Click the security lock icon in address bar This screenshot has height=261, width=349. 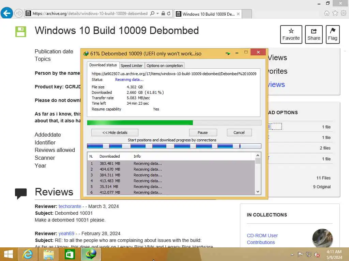163,13
